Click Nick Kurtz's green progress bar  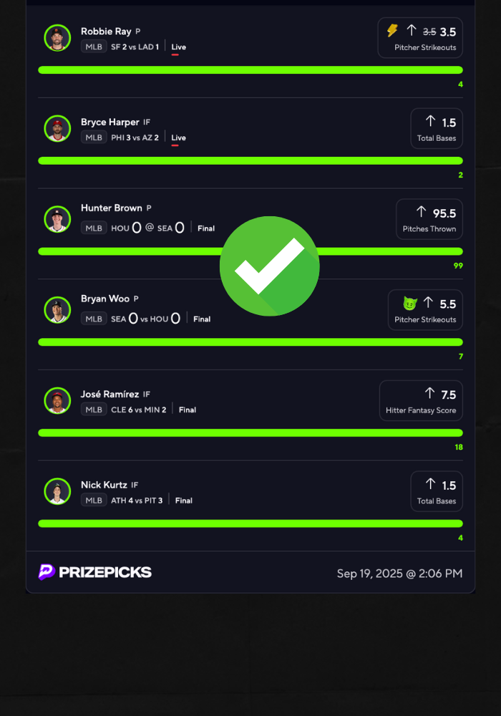[x=250, y=524]
